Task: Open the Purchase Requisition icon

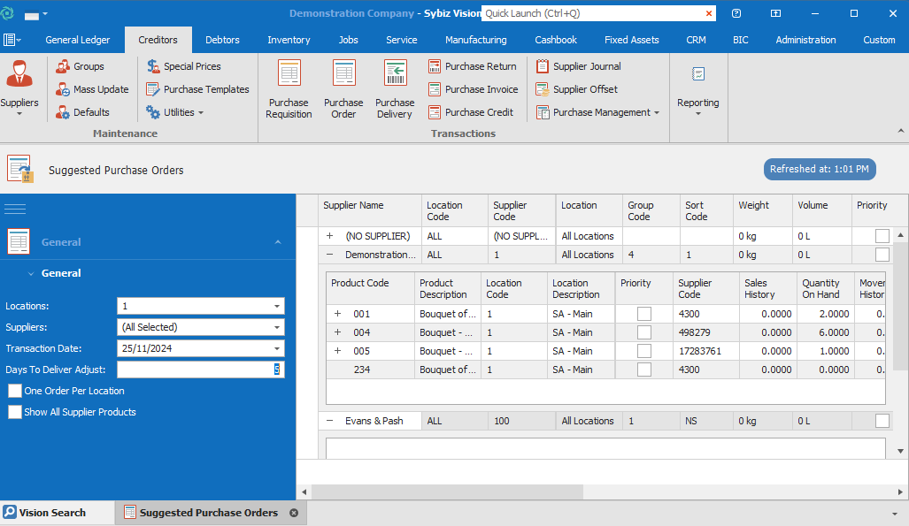Action: pos(289,88)
